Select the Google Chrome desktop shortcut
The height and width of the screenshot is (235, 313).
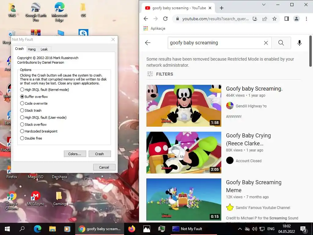(x=12, y=200)
